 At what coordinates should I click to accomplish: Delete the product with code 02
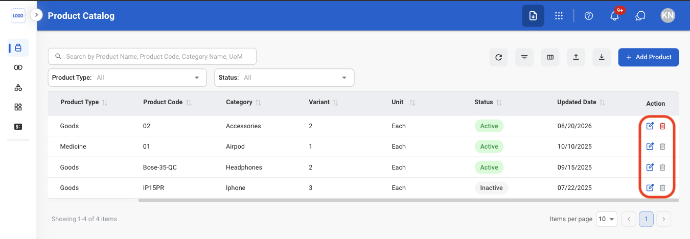[x=662, y=126]
